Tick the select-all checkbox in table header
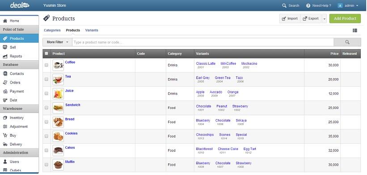Image resolution: width=367 pixels, height=175 pixels. pyautogui.click(x=46, y=54)
